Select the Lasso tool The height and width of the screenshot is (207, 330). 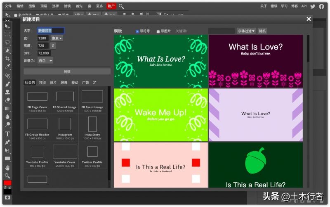7,43
